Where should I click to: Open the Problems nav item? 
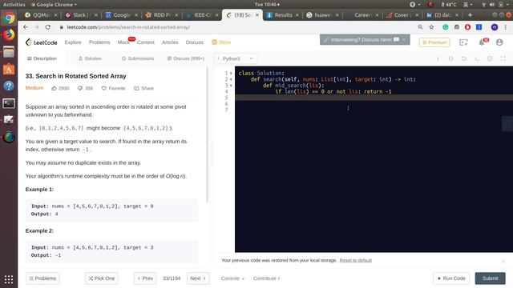coord(99,42)
